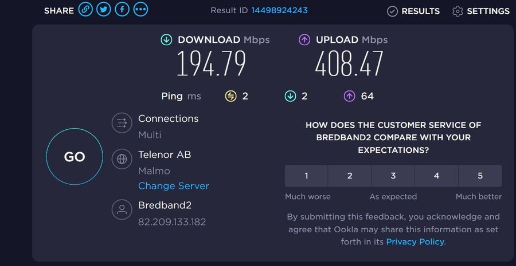Image resolution: width=516 pixels, height=266 pixels.
Task: Rate customer service as 3
Action: pyautogui.click(x=393, y=176)
